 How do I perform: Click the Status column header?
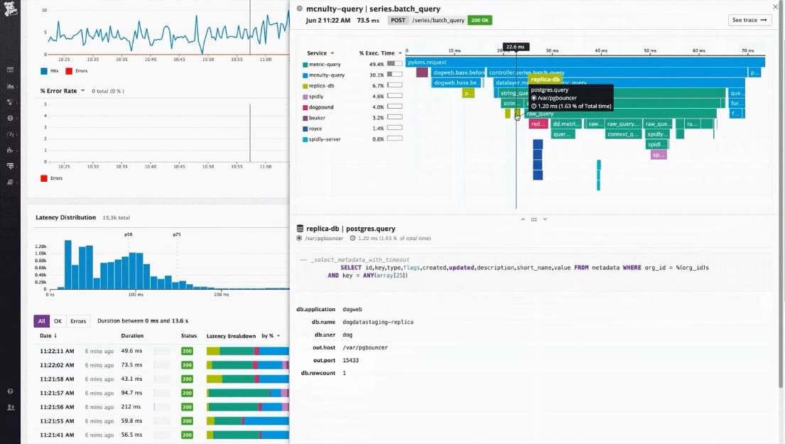pos(189,336)
